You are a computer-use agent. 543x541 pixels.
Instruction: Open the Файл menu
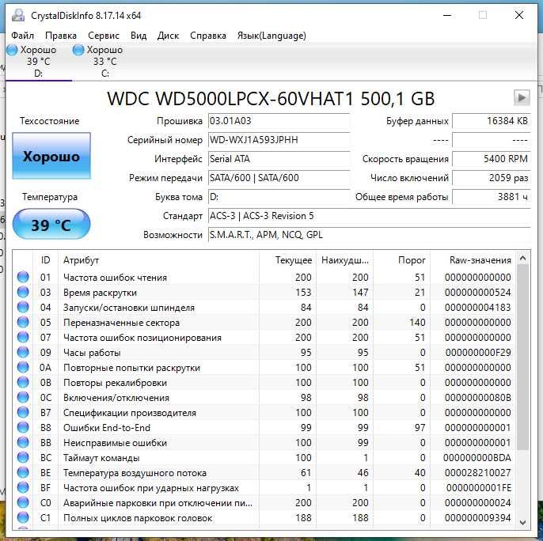tap(22, 36)
